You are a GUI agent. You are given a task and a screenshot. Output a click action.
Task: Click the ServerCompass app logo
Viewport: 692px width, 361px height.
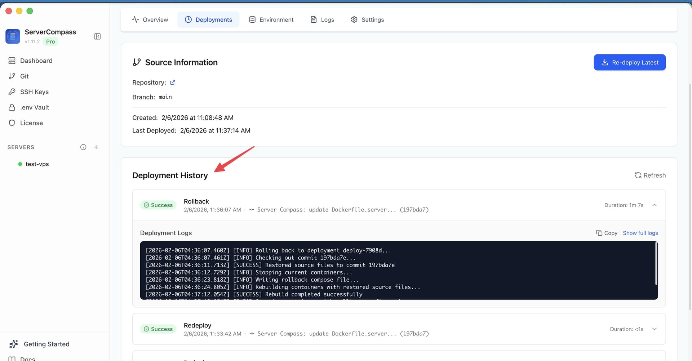pyautogui.click(x=13, y=36)
